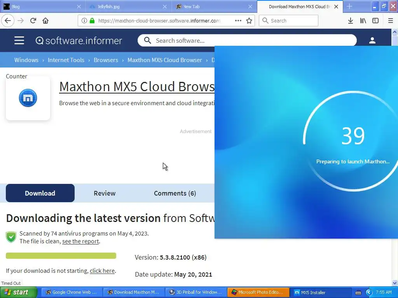
Task: Click the site search magnifier icon
Action: coord(147,40)
